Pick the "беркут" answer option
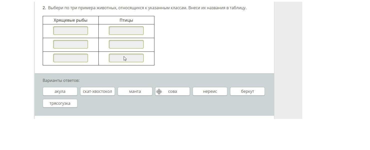370x150 pixels. (x=247, y=91)
